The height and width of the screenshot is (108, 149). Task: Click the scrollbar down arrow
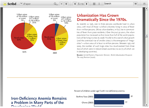click(x=146, y=105)
